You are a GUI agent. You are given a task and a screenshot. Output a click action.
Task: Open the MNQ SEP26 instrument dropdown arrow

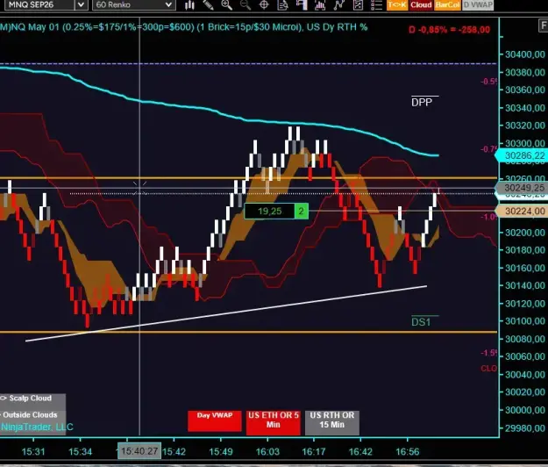pos(81,5)
